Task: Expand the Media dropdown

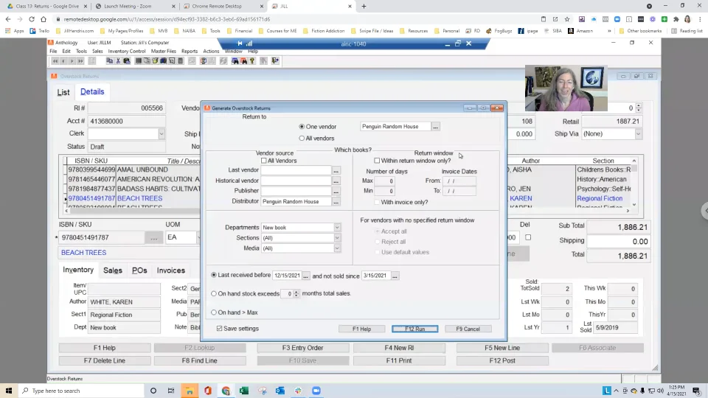Action: point(337,248)
